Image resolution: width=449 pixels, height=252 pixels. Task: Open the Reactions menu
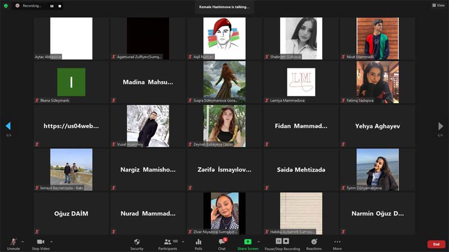(314, 244)
